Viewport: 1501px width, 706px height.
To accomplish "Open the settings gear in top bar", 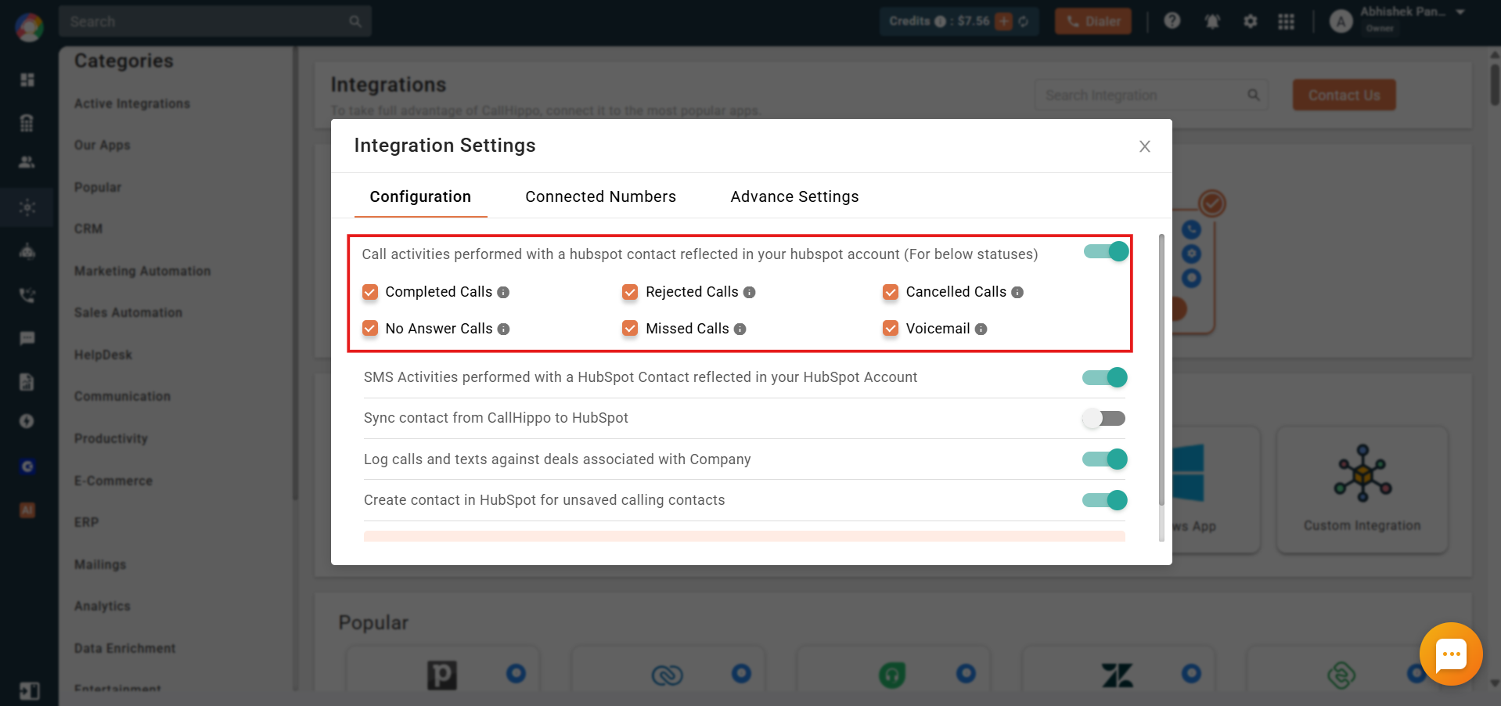I will tap(1251, 21).
